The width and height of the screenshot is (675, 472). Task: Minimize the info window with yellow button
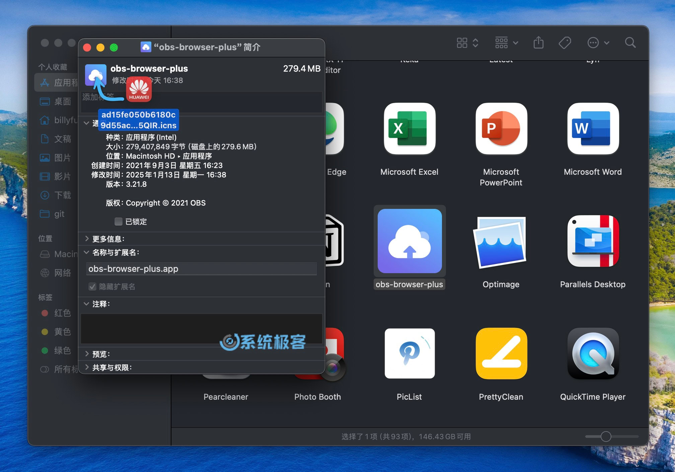point(100,48)
